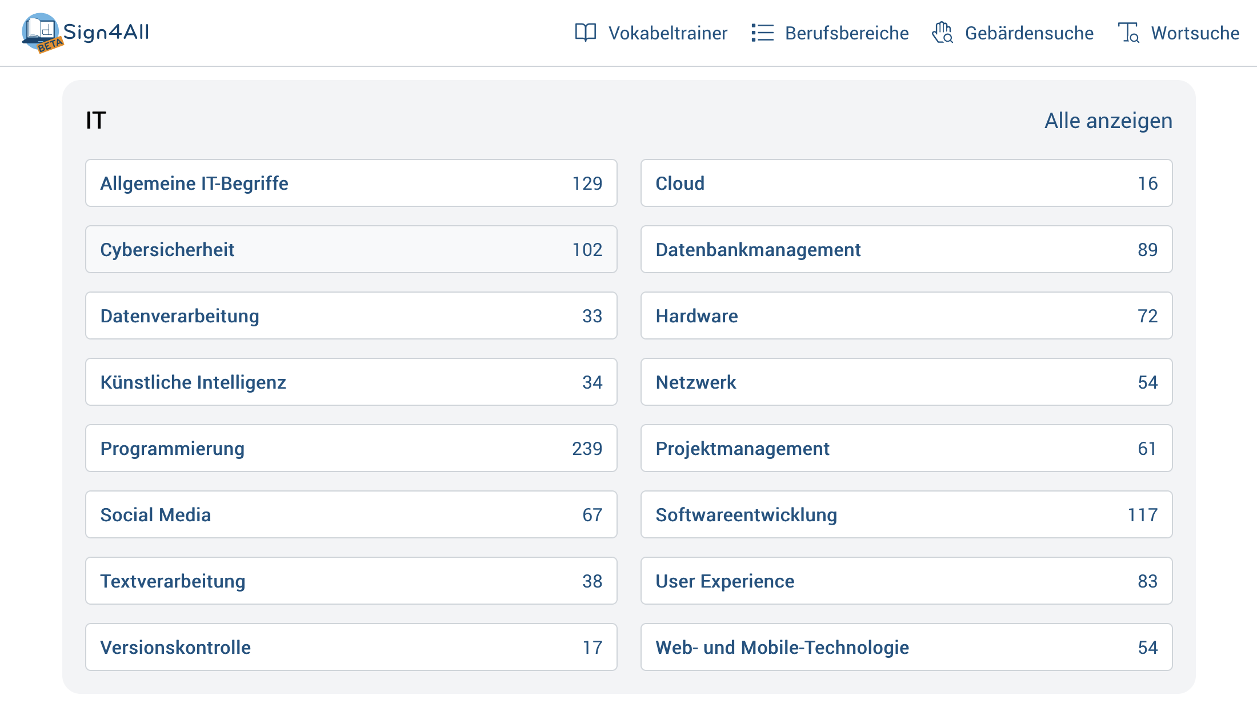Image resolution: width=1257 pixels, height=727 pixels.
Task: Click the Wortsuche text search icon
Action: click(1128, 33)
